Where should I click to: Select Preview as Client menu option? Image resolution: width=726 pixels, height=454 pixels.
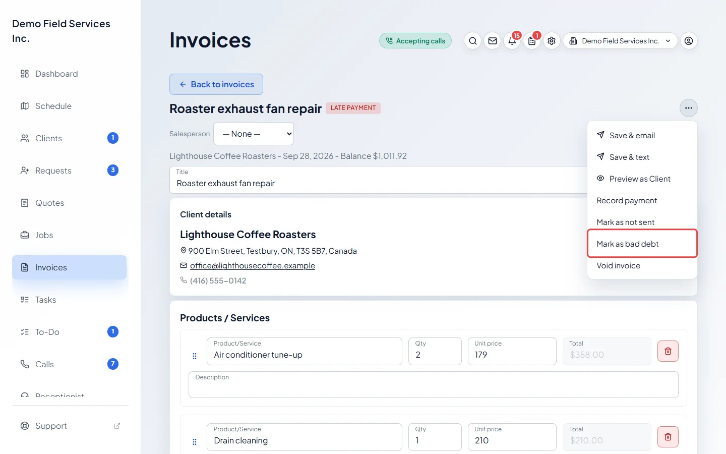pos(642,179)
